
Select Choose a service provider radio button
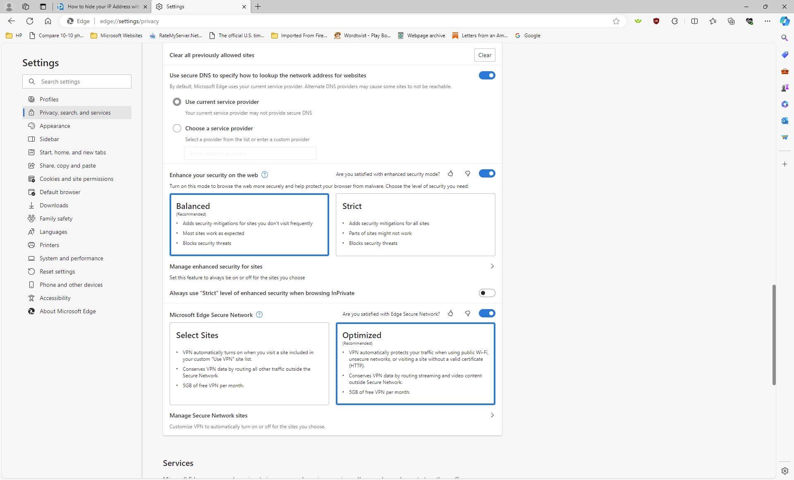(177, 128)
